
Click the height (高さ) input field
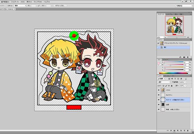pos(48,6)
